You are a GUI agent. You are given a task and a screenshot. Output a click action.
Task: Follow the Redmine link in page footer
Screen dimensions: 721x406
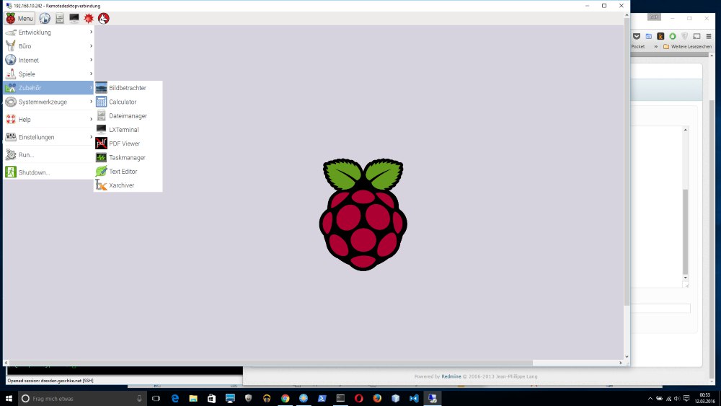pos(451,376)
